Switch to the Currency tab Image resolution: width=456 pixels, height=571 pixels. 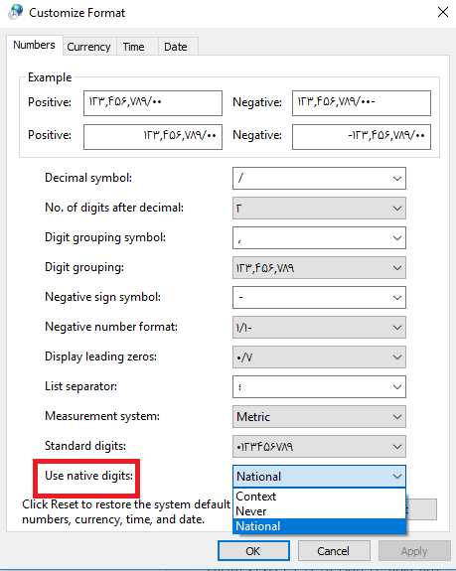point(88,47)
